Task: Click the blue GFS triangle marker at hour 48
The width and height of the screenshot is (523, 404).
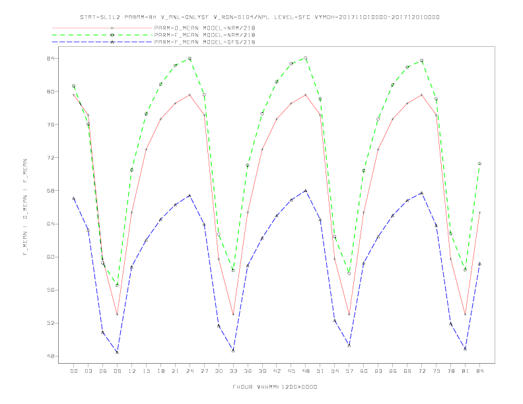Action: click(306, 191)
